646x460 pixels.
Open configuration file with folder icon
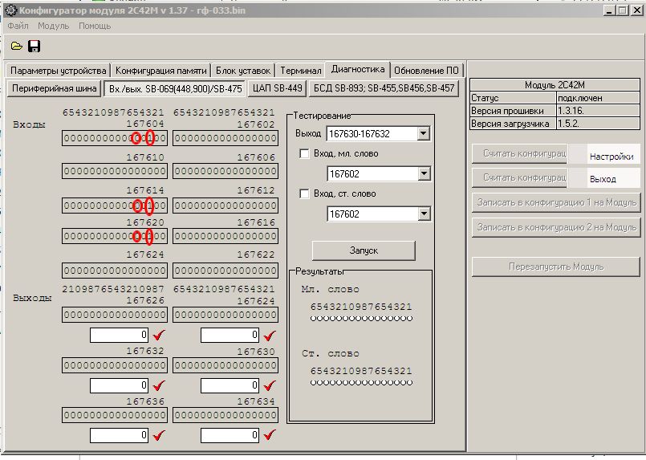click(x=17, y=47)
